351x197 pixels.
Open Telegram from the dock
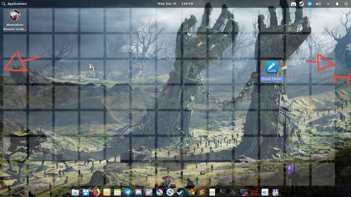[128, 192]
